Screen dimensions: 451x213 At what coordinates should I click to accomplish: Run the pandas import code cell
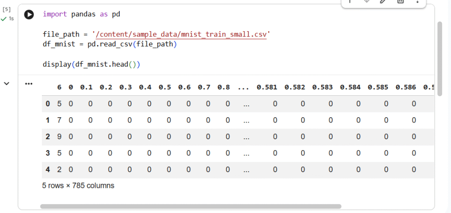(29, 14)
